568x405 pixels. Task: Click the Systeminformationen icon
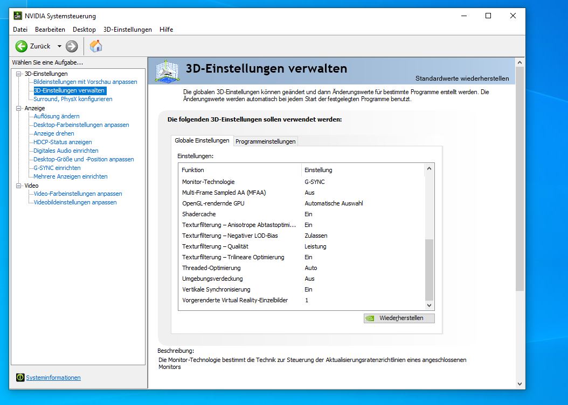click(20, 378)
